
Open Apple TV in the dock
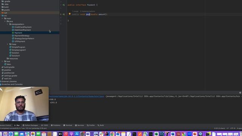(x=60, y=134)
